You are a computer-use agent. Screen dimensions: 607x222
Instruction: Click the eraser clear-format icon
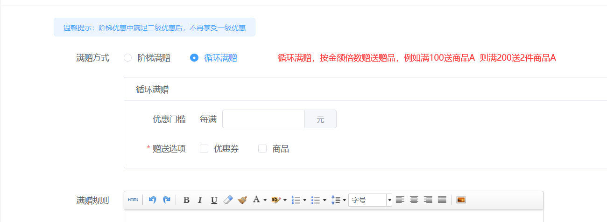[x=228, y=200]
